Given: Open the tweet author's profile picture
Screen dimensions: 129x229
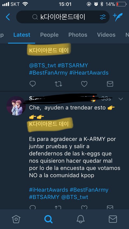Looking at the screenshot, I should (x=16, y=106).
